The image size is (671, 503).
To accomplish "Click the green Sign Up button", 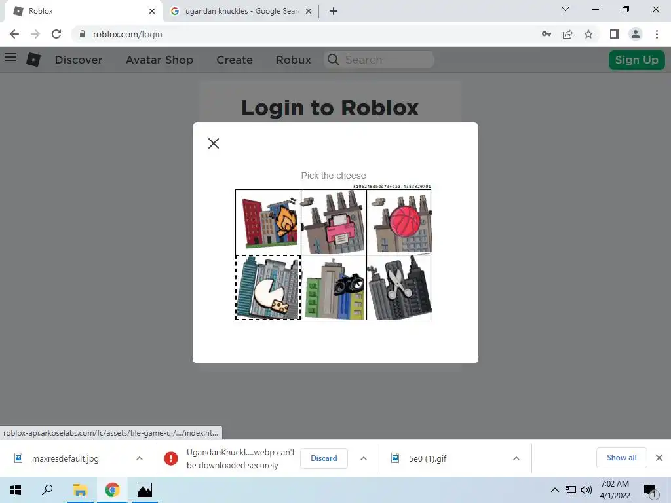I will [x=637, y=60].
